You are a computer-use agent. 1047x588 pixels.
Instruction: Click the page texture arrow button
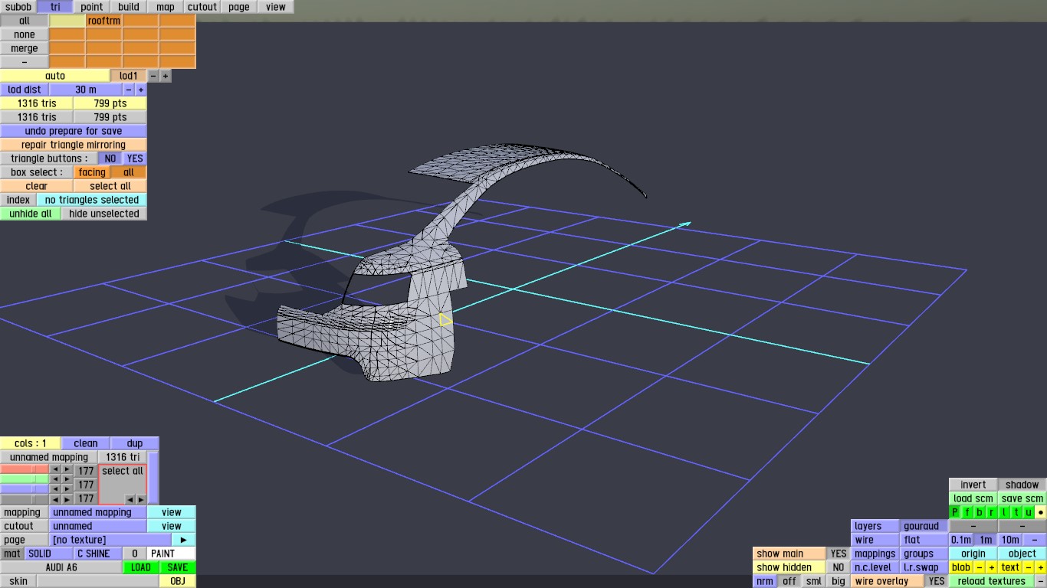pyautogui.click(x=184, y=540)
